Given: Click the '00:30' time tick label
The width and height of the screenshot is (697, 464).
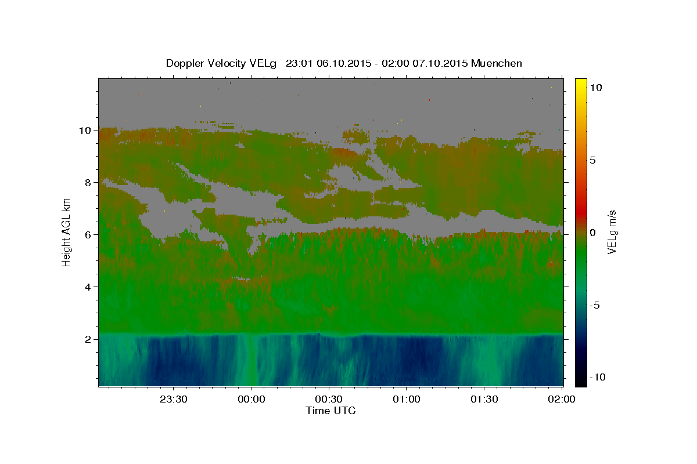Looking at the screenshot, I should pyautogui.click(x=329, y=399).
